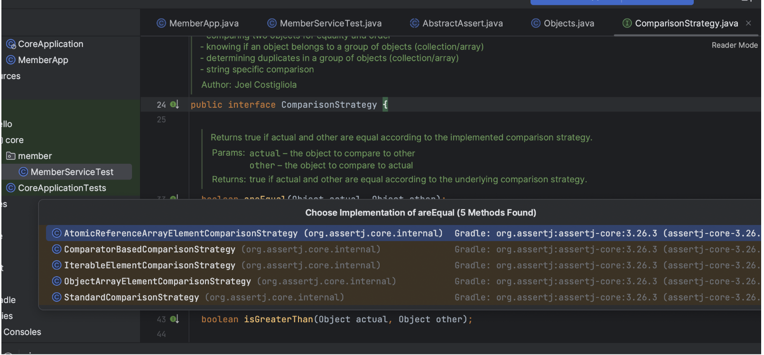Click the implemented-by gutter icon on line 24
764x355 pixels.
(174, 104)
